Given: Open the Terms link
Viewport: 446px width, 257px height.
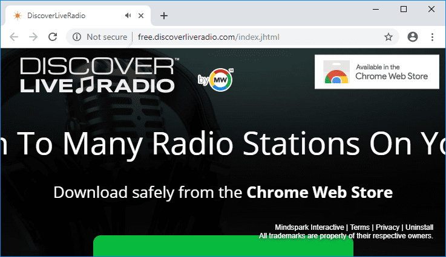Looking at the screenshot, I should (x=359, y=227).
